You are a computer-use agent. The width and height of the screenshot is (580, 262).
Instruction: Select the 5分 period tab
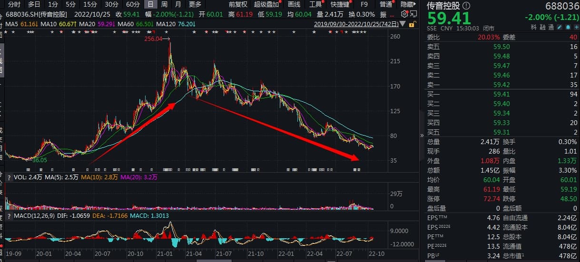point(71,4)
